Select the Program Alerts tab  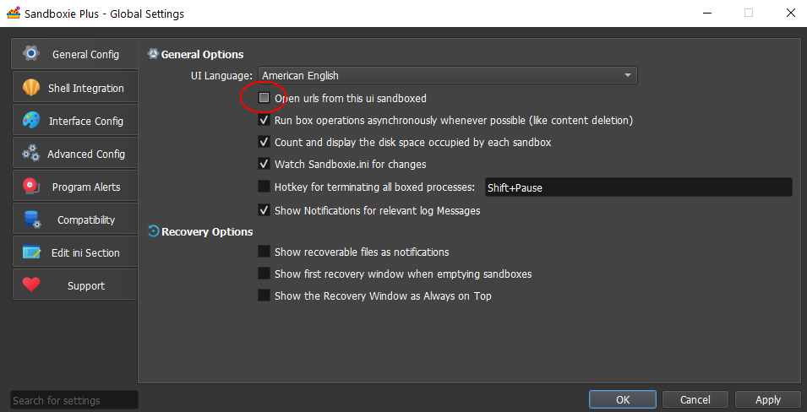[x=75, y=187]
